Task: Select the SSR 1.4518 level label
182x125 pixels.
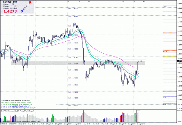Action: tap(73, 8)
